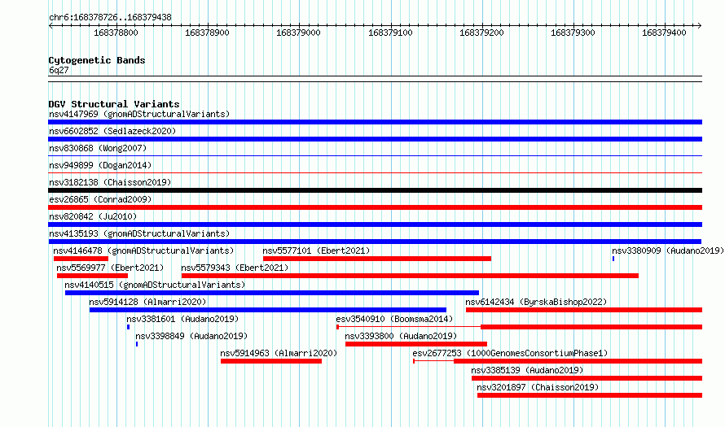This screenshot has width=725, height=427.
Task: Click nsv3201897 (Chaisson2019) variant label
Action: pos(538,387)
